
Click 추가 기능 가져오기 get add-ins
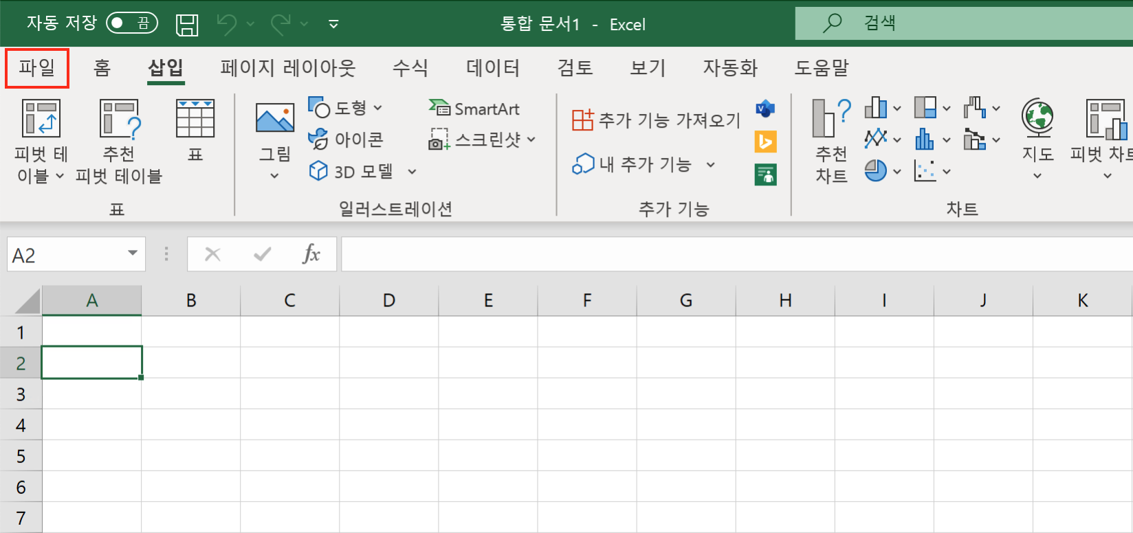pos(656,120)
